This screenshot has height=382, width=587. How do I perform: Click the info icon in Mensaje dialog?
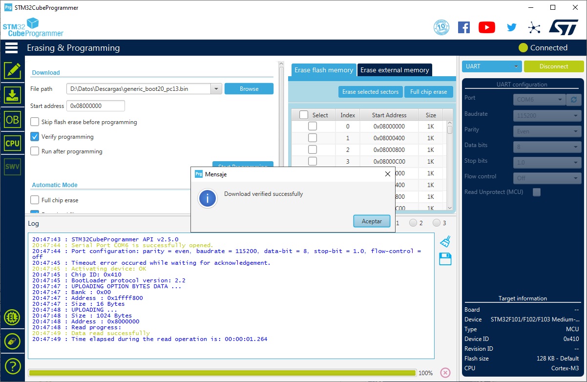coord(208,198)
